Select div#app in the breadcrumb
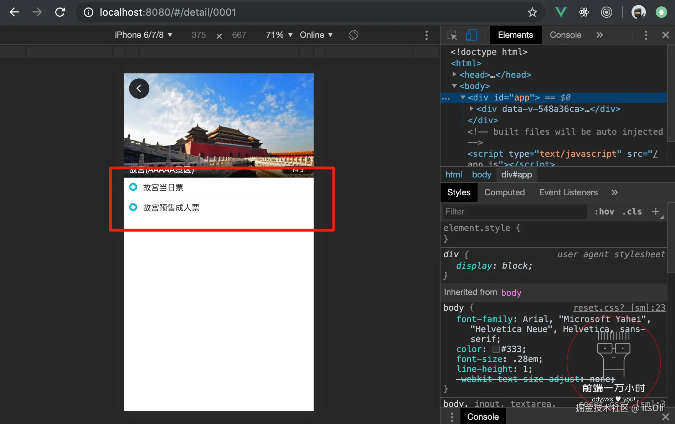This screenshot has height=424, width=675. coord(516,175)
